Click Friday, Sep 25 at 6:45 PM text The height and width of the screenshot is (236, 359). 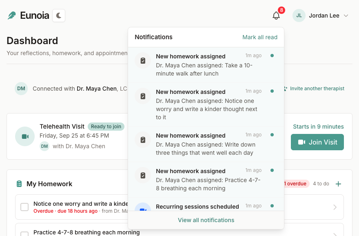click(74, 136)
